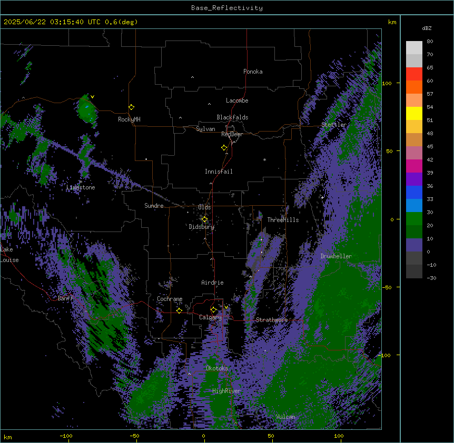This screenshot has height=443, width=454.
Task: Click the asterisk marker above Limestone label
Action: coord(81,182)
